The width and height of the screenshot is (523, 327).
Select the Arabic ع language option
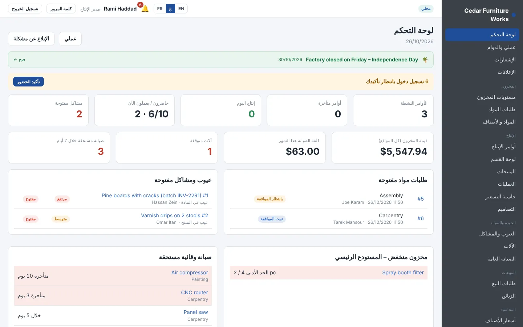click(170, 9)
